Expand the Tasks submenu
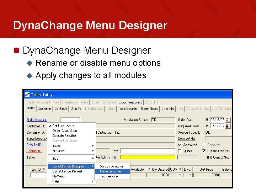 click(72, 146)
